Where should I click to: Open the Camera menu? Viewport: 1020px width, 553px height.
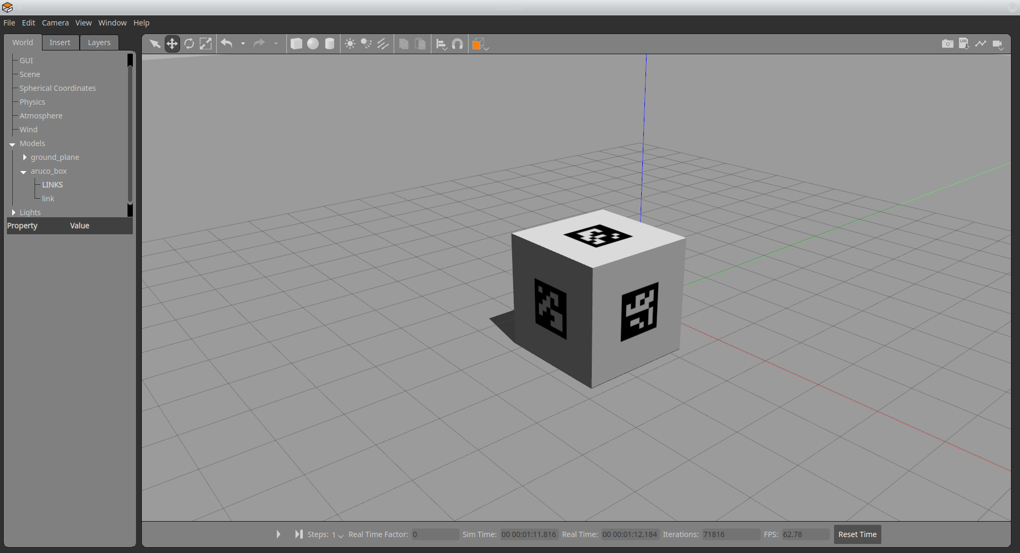(55, 23)
